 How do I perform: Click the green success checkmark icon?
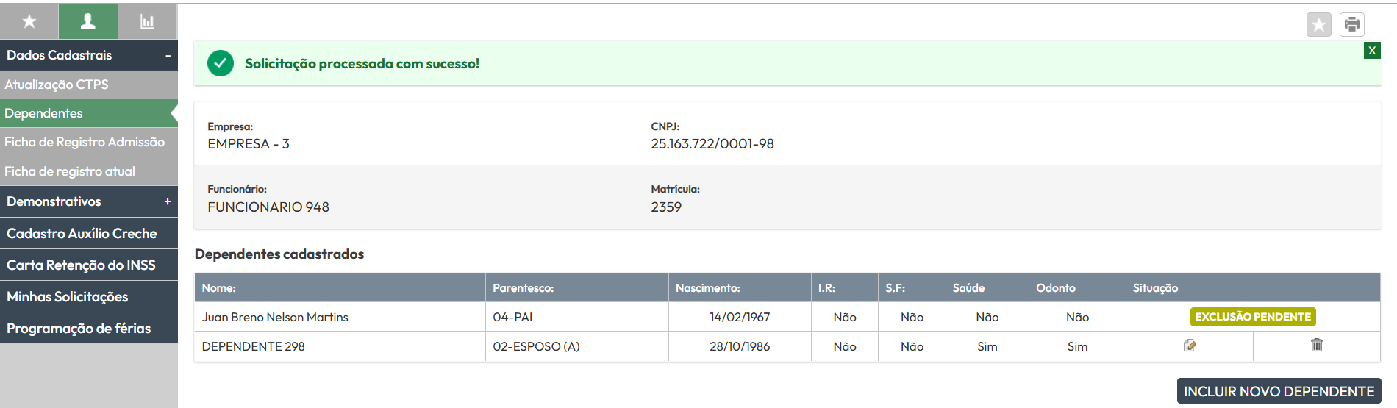221,63
